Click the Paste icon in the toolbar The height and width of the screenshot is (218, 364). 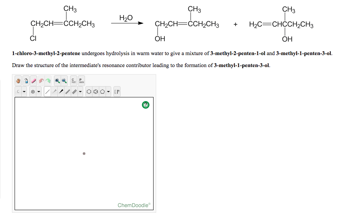point(81,81)
